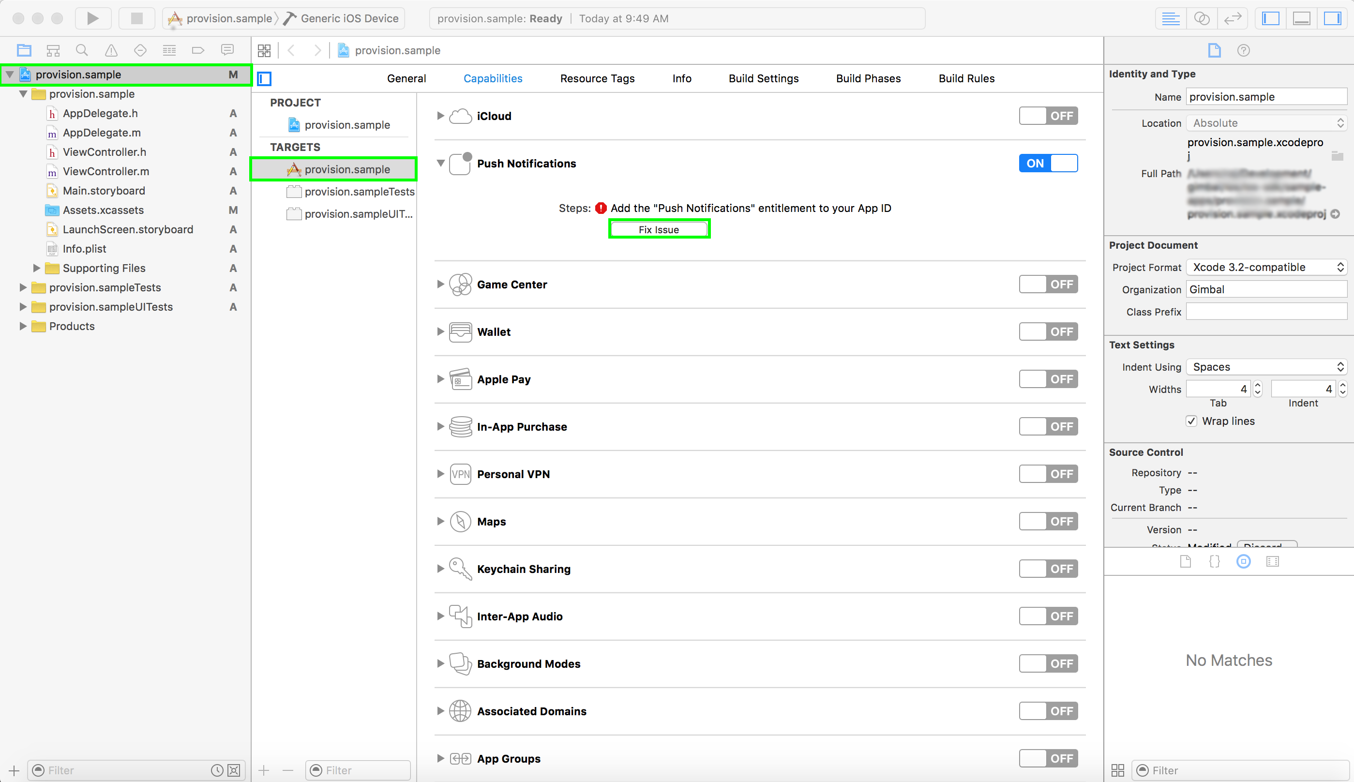Image resolution: width=1354 pixels, height=782 pixels.
Task: Open the Test navigator diamond icon
Action: 140,50
